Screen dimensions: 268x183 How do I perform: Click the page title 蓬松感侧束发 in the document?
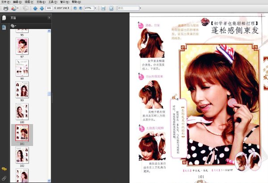point(235,31)
